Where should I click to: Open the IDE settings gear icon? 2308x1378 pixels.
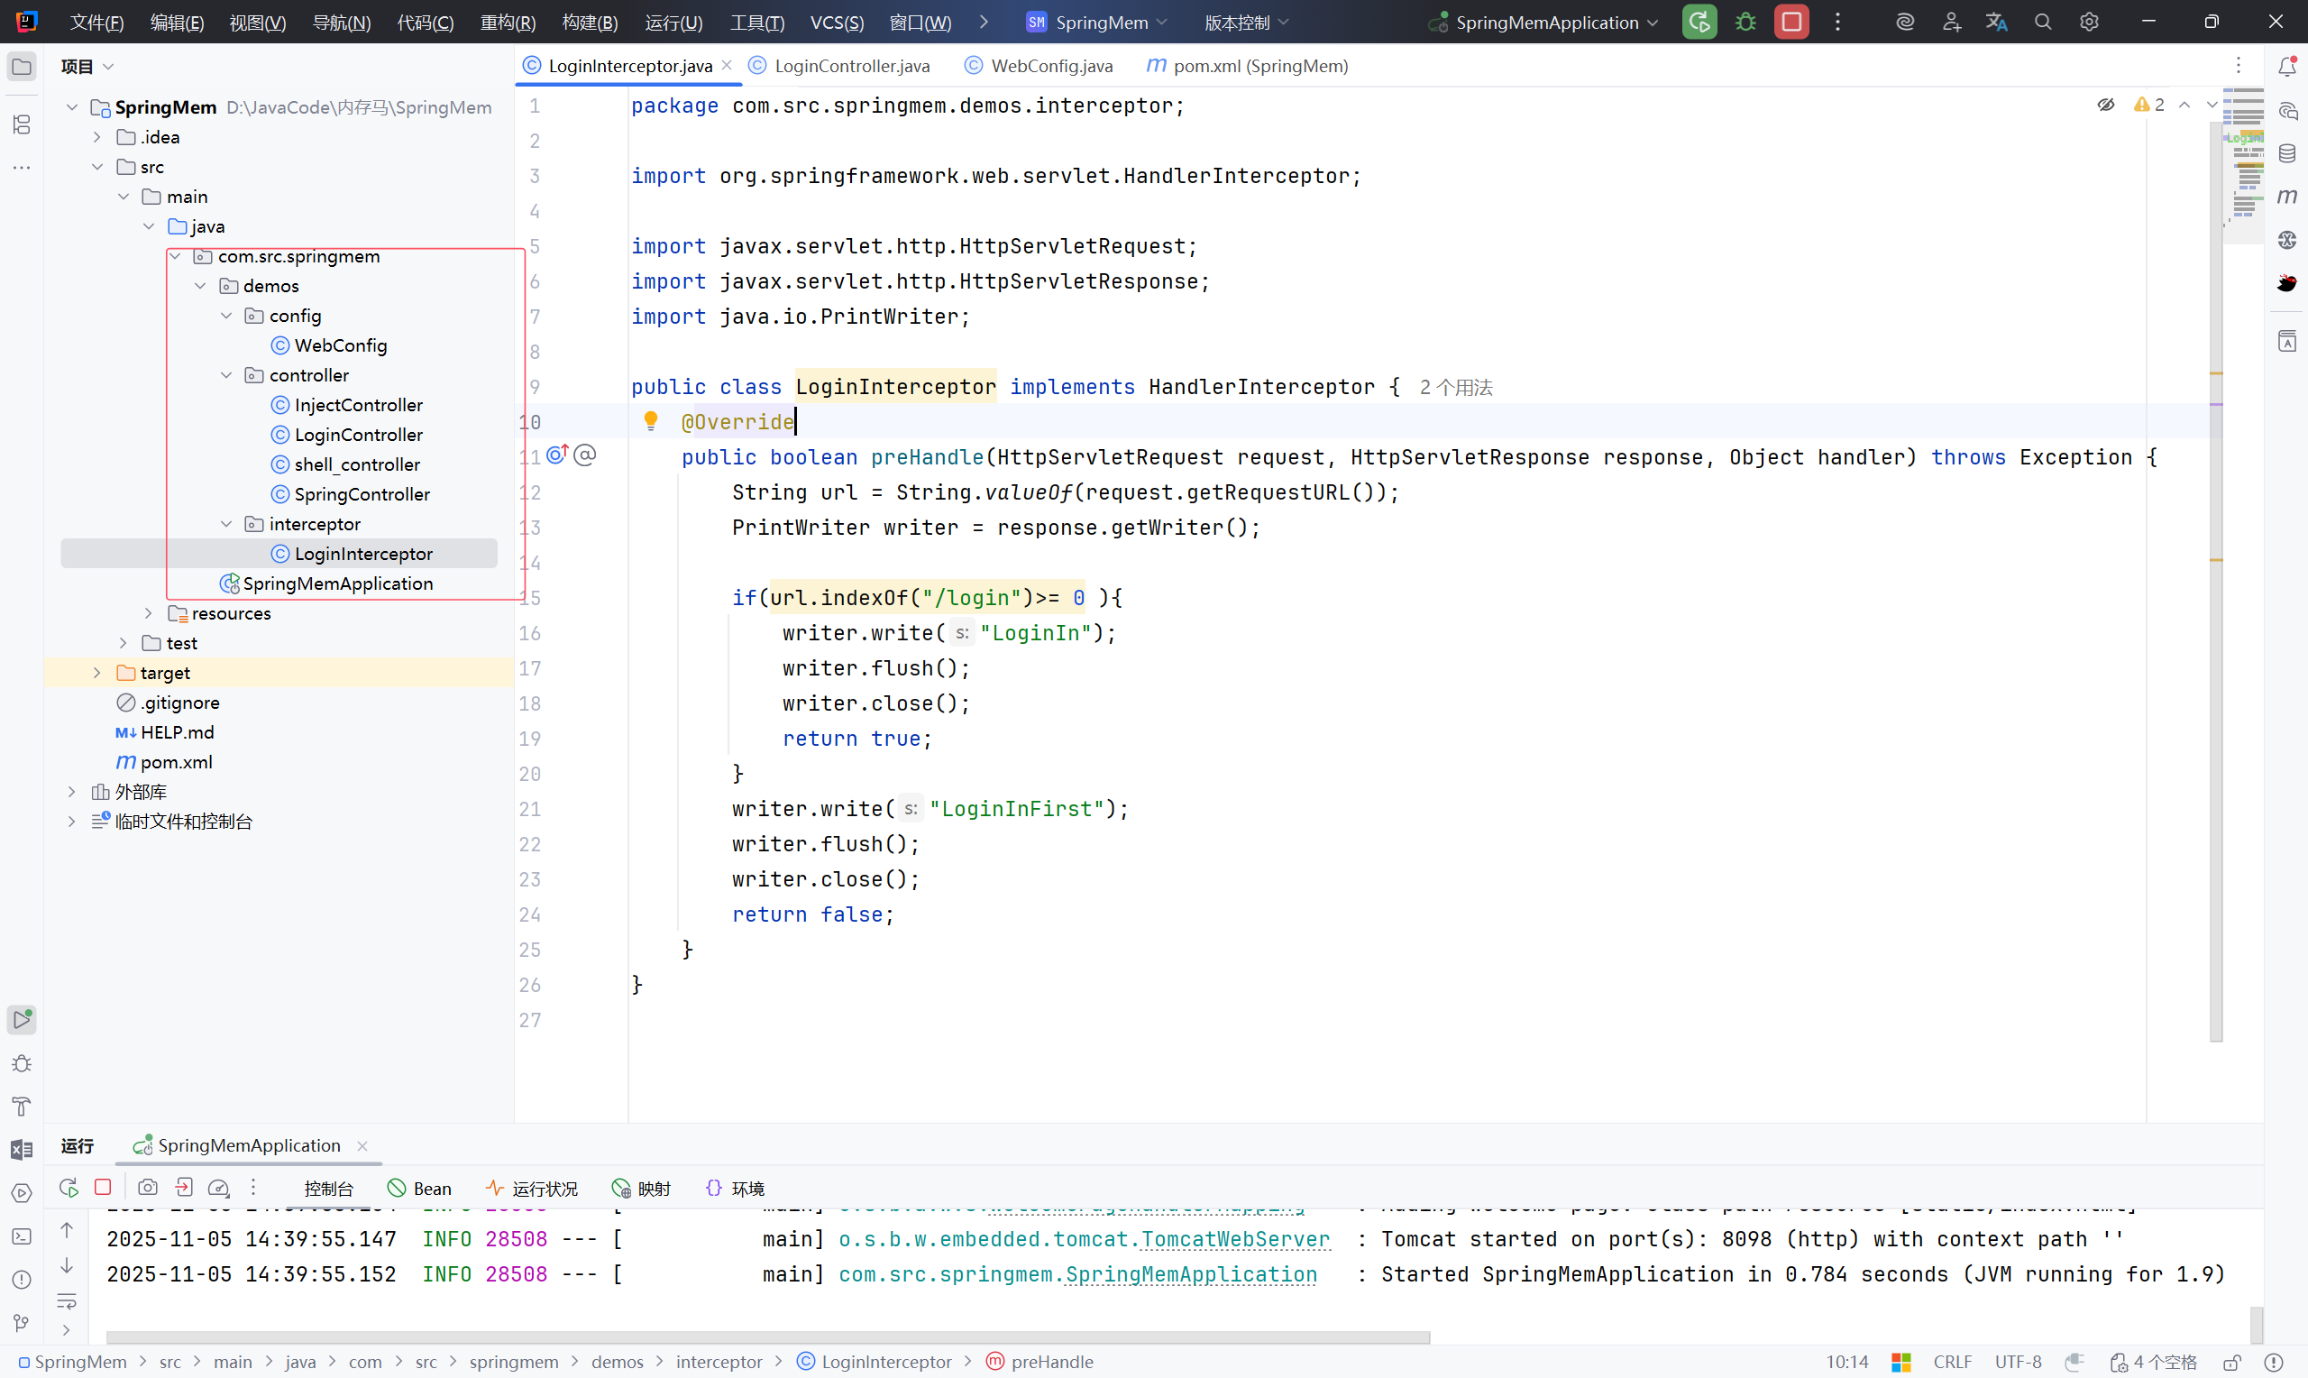click(x=2089, y=23)
